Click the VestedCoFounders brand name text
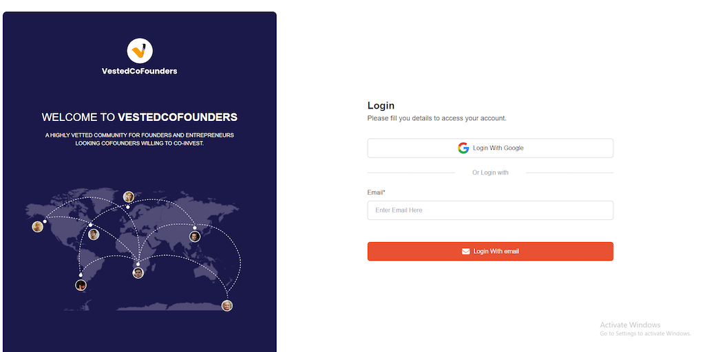This screenshot has width=705, height=352. [x=140, y=71]
